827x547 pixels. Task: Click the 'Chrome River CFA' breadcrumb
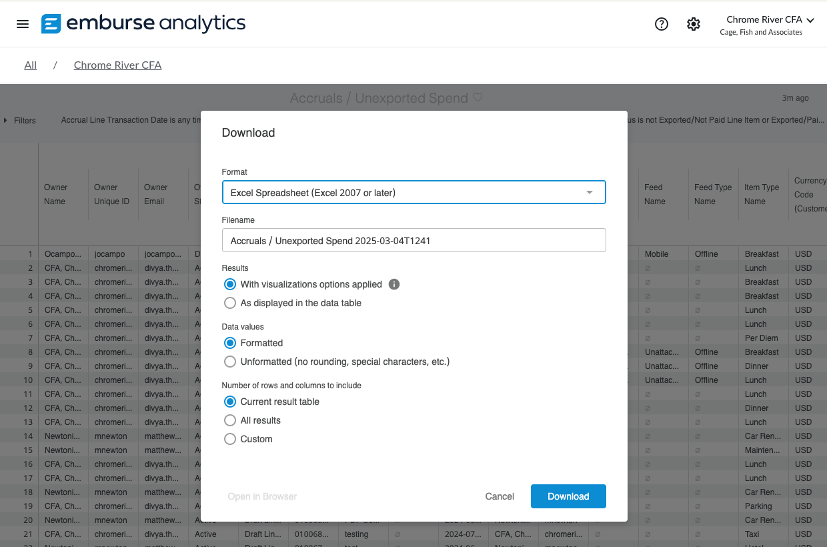coord(117,65)
